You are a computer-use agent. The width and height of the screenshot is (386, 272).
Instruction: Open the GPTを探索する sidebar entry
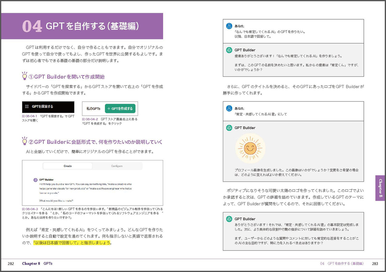48,107
